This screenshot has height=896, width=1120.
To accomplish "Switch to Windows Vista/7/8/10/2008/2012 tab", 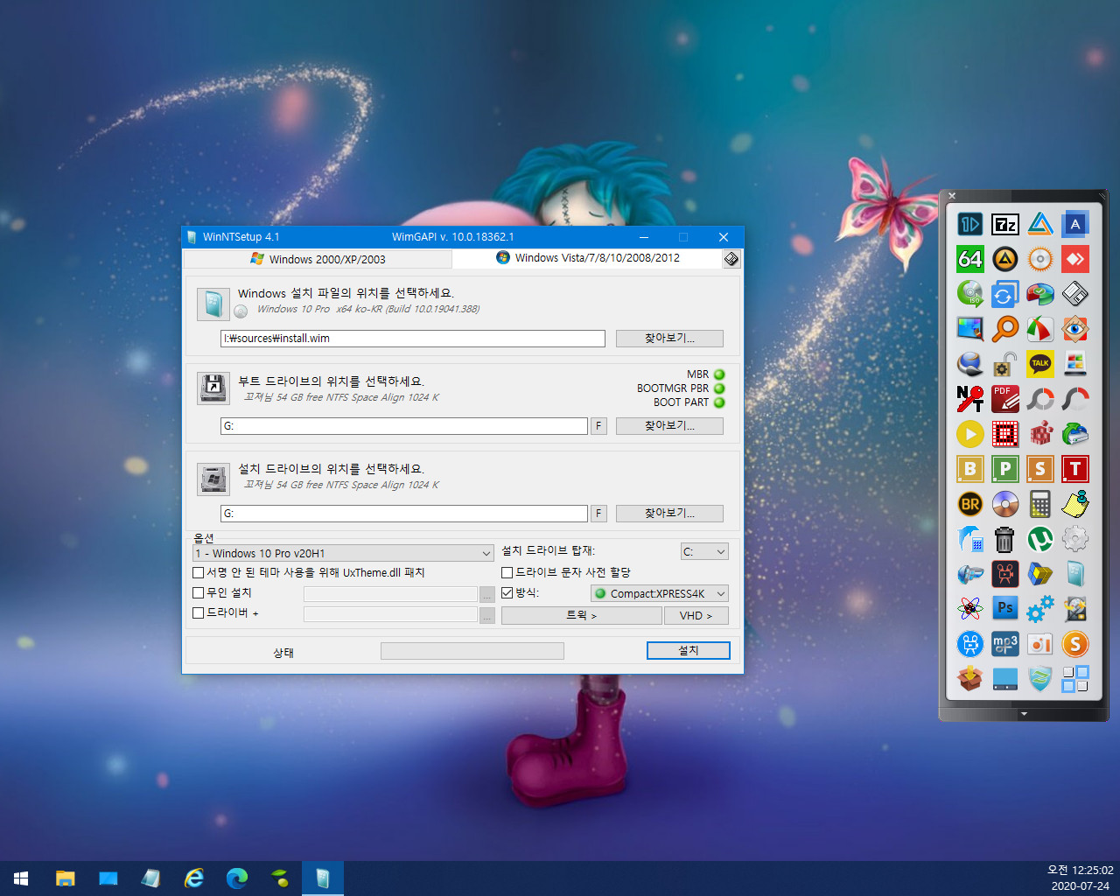I will click(587, 258).
